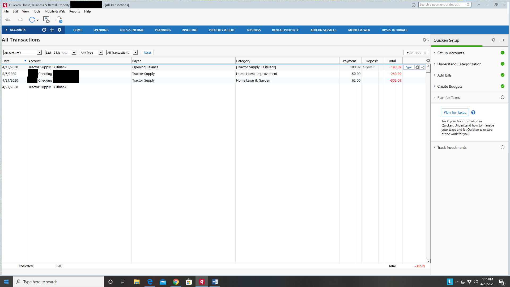Toggle the Track Investments status circle
The height and width of the screenshot is (287, 510).
point(502,147)
